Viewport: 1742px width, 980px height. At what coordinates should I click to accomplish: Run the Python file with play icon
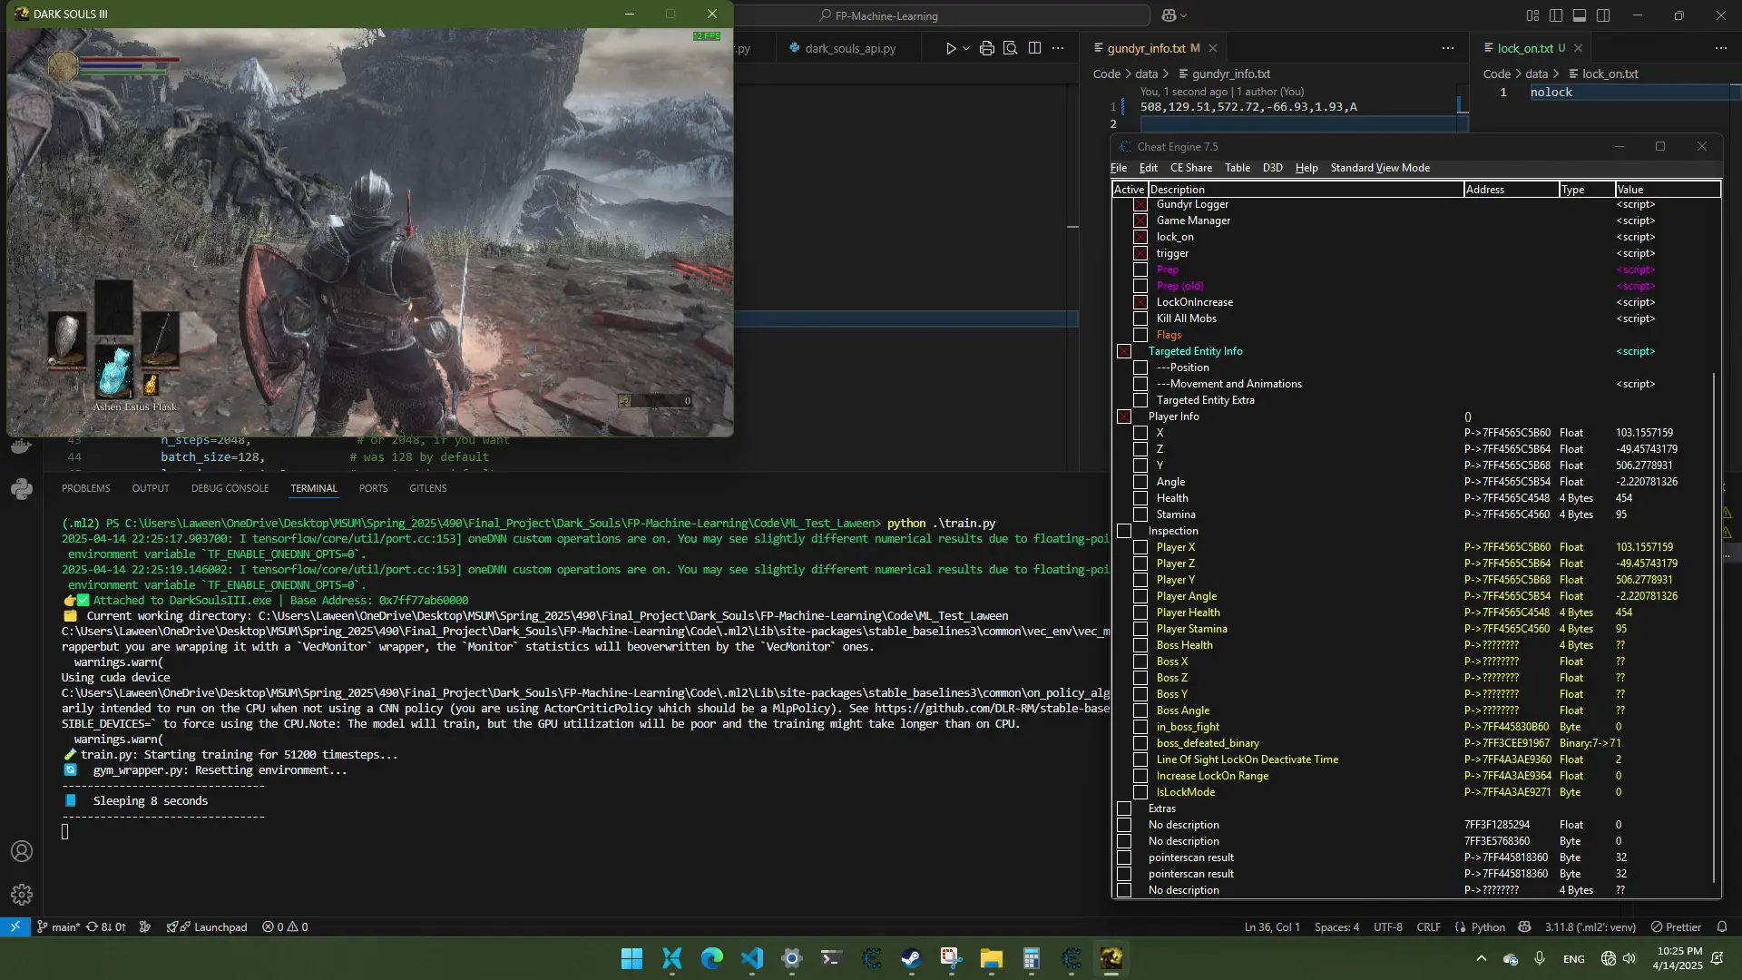pos(950,48)
